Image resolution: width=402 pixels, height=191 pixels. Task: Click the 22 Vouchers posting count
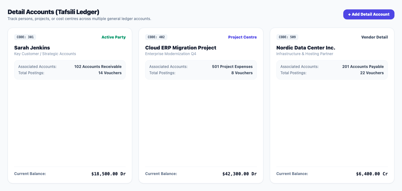(372, 73)
